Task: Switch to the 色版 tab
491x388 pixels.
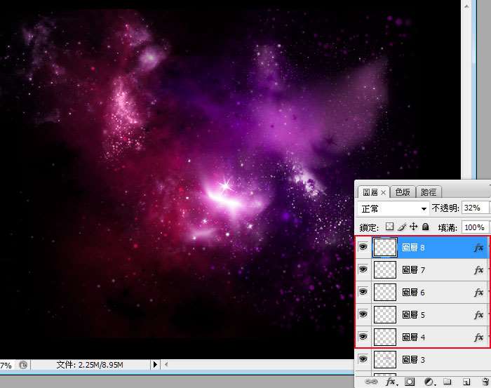Action: point(403,192)
